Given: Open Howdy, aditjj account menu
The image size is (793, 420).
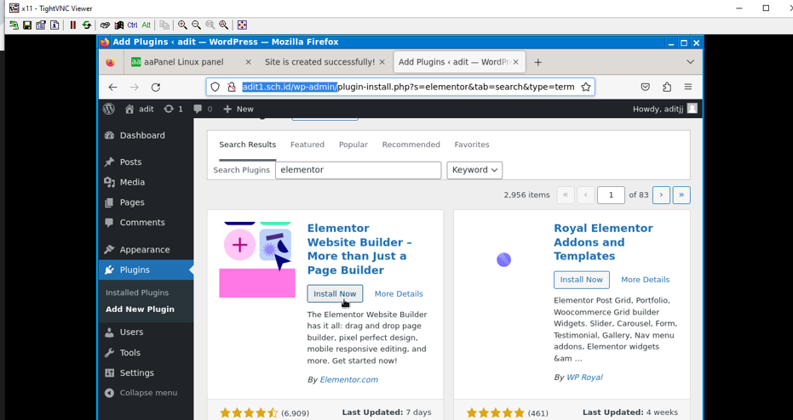Looking at the screenshot, I should click(664, 109).
